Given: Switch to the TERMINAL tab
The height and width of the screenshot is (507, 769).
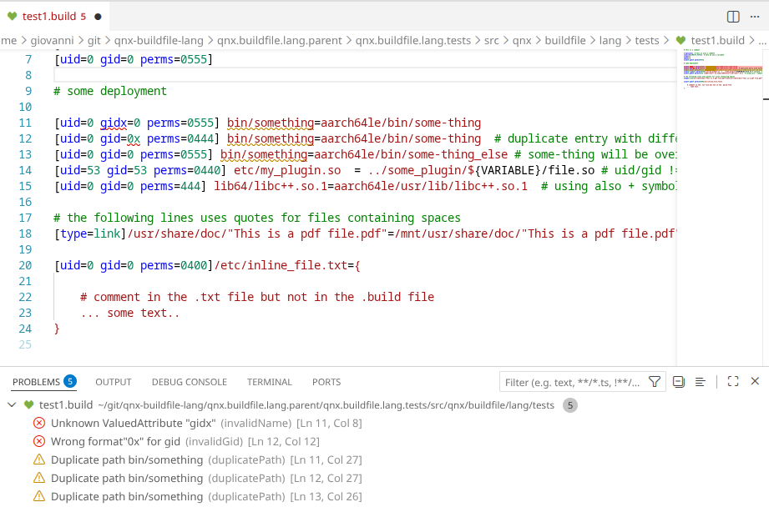Looking at the screenshot, I should [x=269, y=382].
